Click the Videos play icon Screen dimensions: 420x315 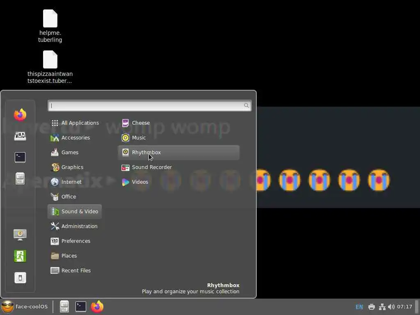pos(126,182)
